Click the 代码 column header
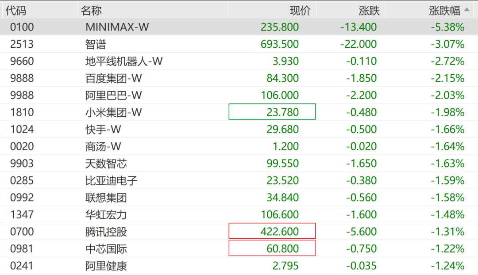The image size is (478, 275). [16, 10]
